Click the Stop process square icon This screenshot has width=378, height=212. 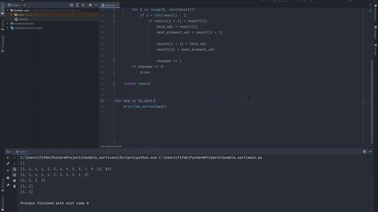click(8, 170)
